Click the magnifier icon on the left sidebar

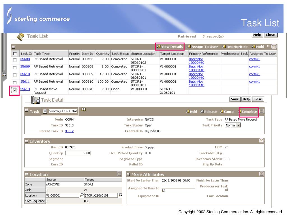tap(4, 74)
